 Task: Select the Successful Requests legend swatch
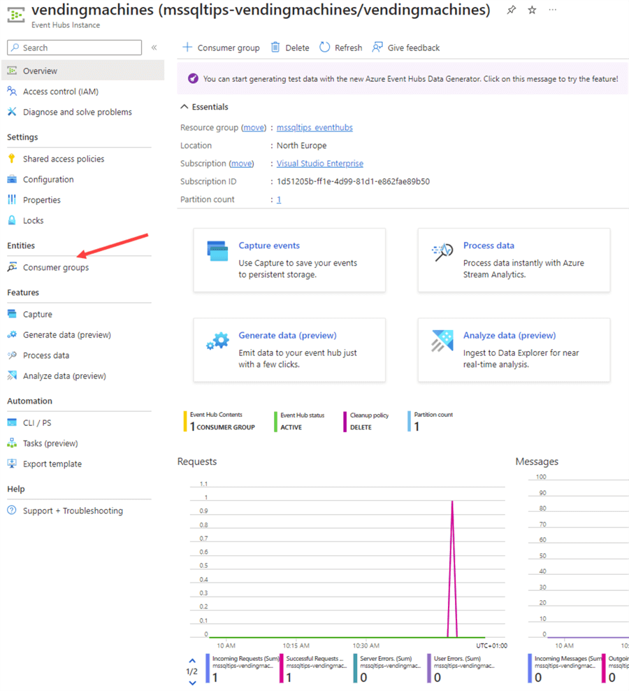coord(282,669)
